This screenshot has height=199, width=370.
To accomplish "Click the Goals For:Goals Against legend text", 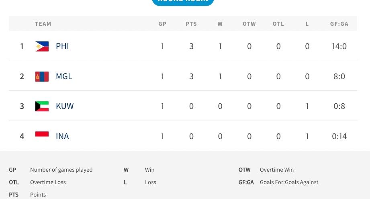I will tap(289, 182).
